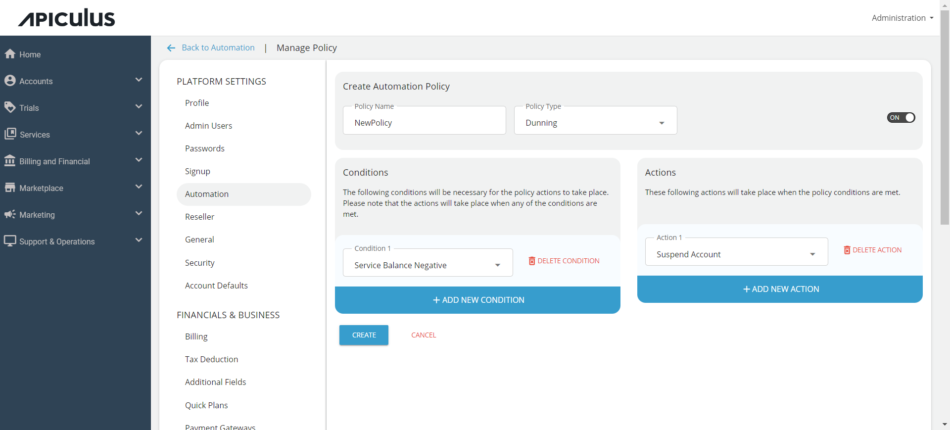The width and height of the screenshot is (950, 430).
Task: Click the trash icon for Delete Action
Action: click(x=847, y=250)
